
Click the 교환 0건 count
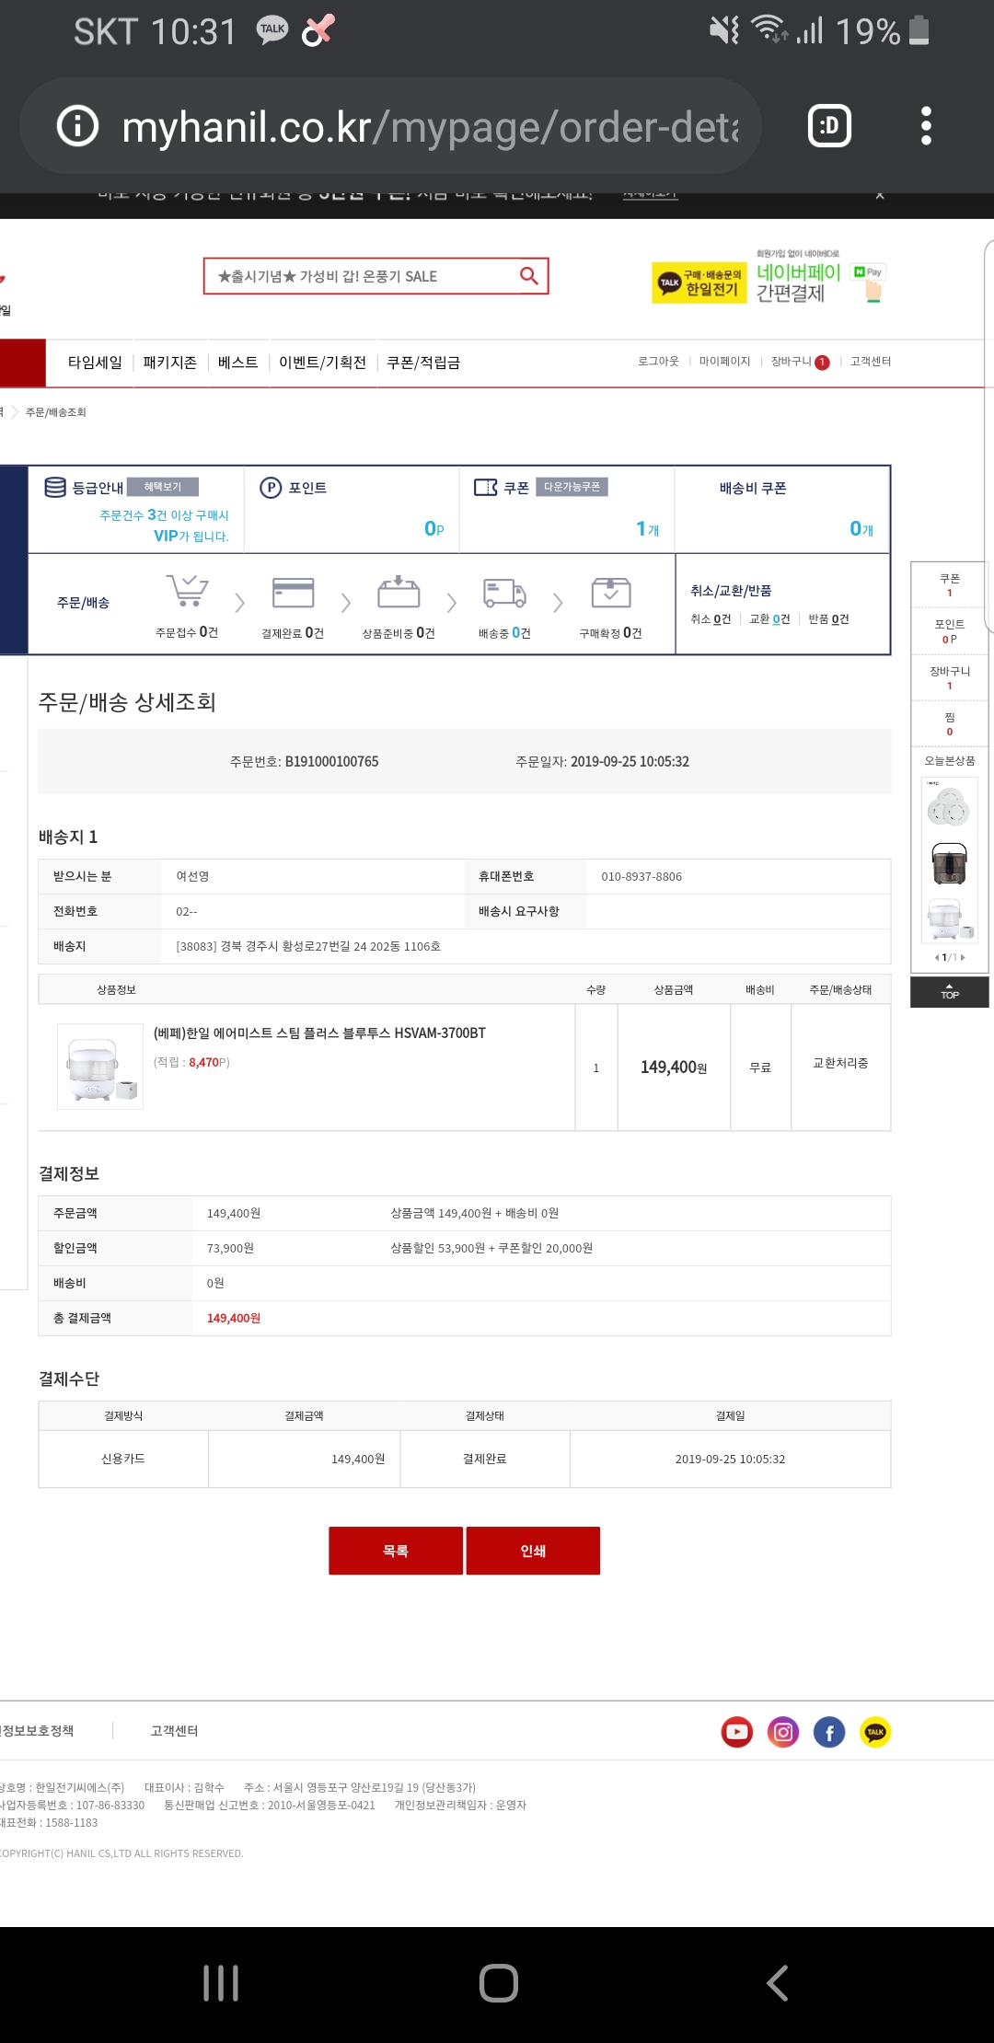click(x=769, y=619)
